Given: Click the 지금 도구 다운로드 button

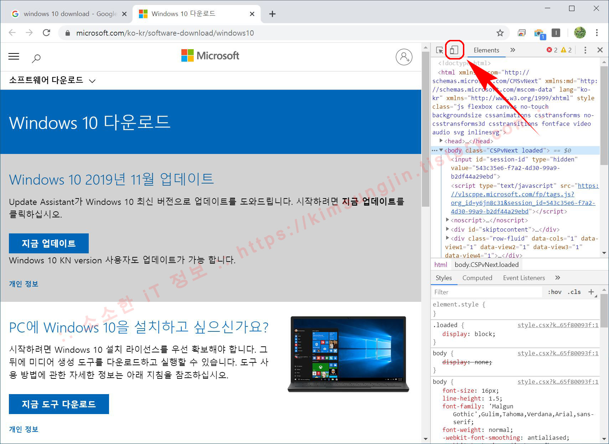Looking at the screenshot, I should [x=59, y=404].
